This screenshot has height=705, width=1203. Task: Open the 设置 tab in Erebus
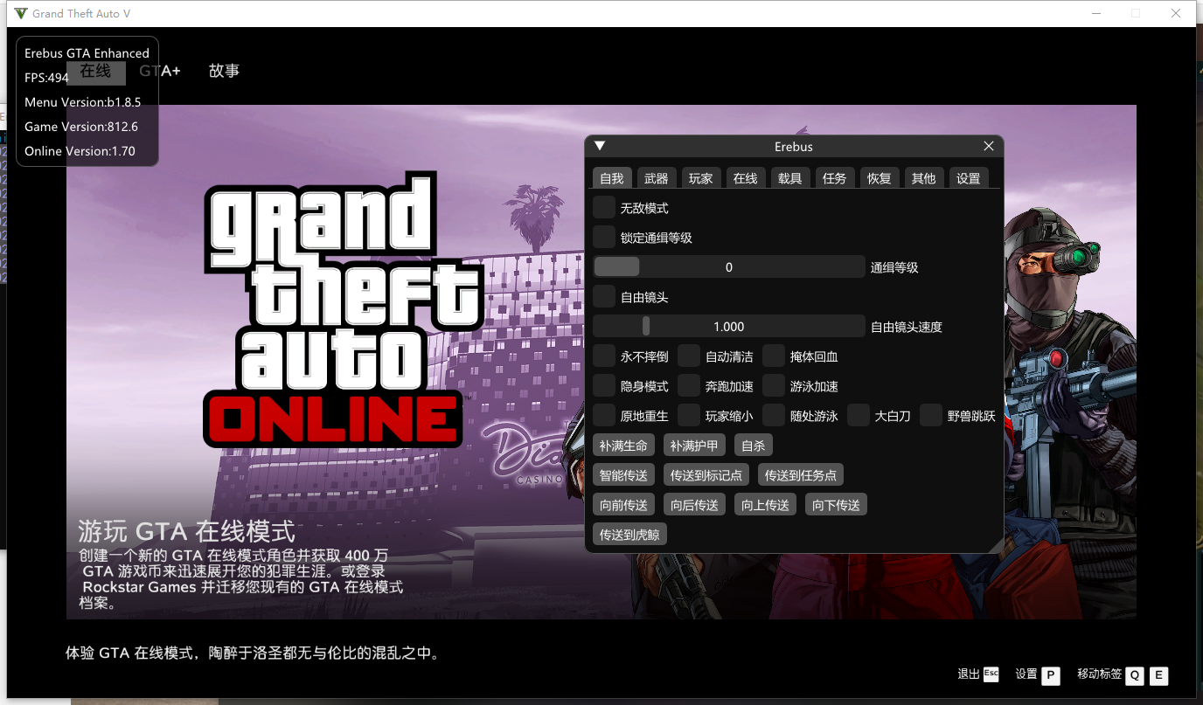(968, 177)
